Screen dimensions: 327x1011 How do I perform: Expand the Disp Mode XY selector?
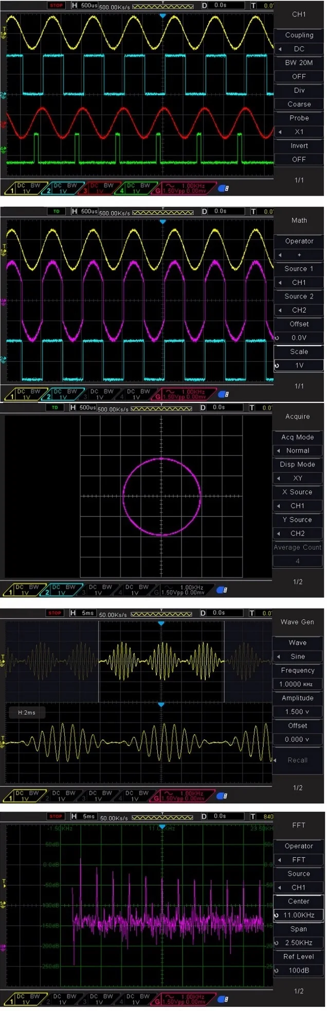click(298, 478)
